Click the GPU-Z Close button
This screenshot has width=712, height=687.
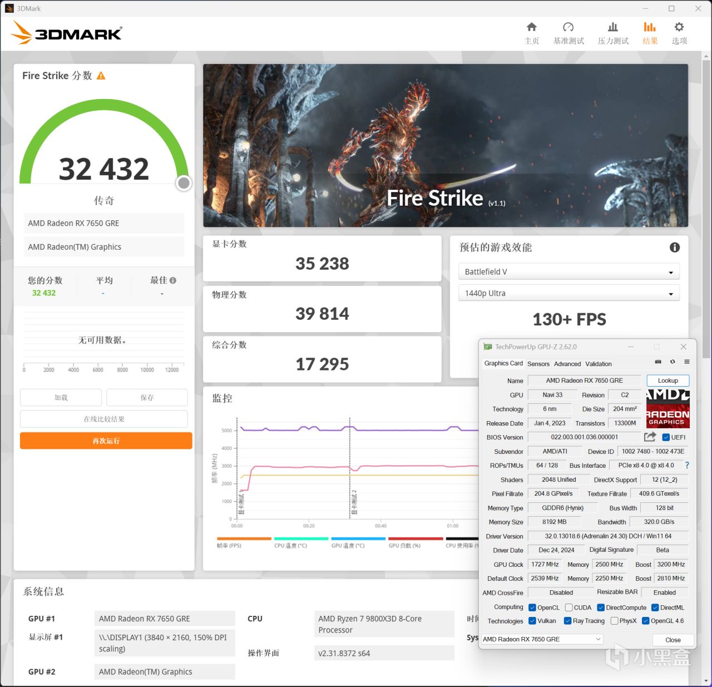(673, 640)
